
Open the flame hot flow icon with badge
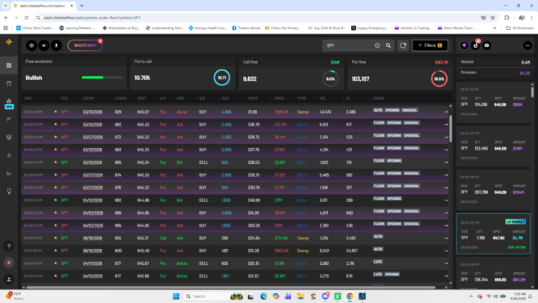(475, 46)
